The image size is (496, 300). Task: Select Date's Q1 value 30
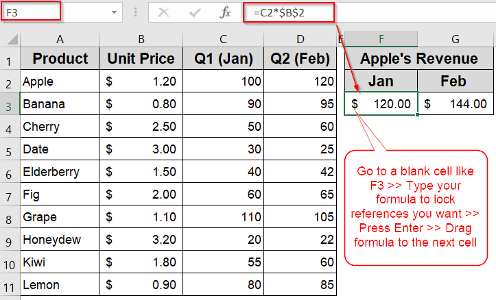pyautogui.click(x=224, y=149)
